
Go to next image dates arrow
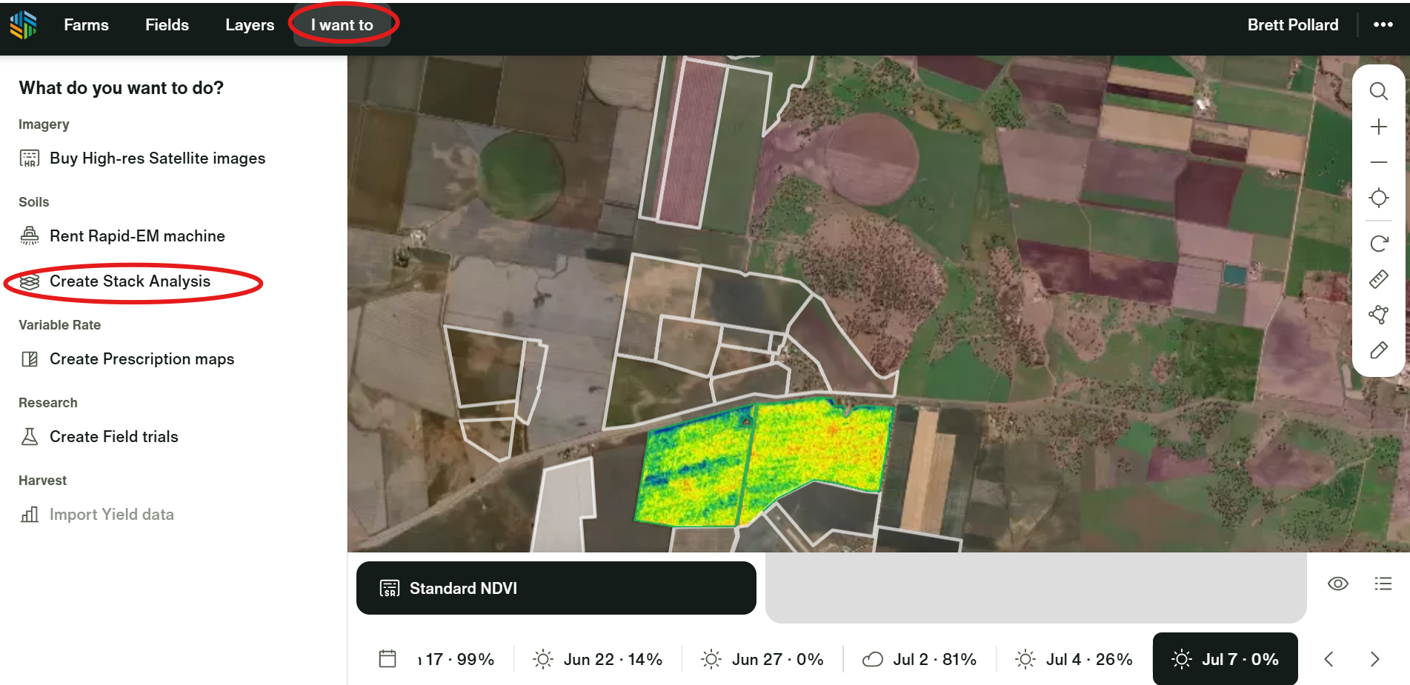(1374, 659)
